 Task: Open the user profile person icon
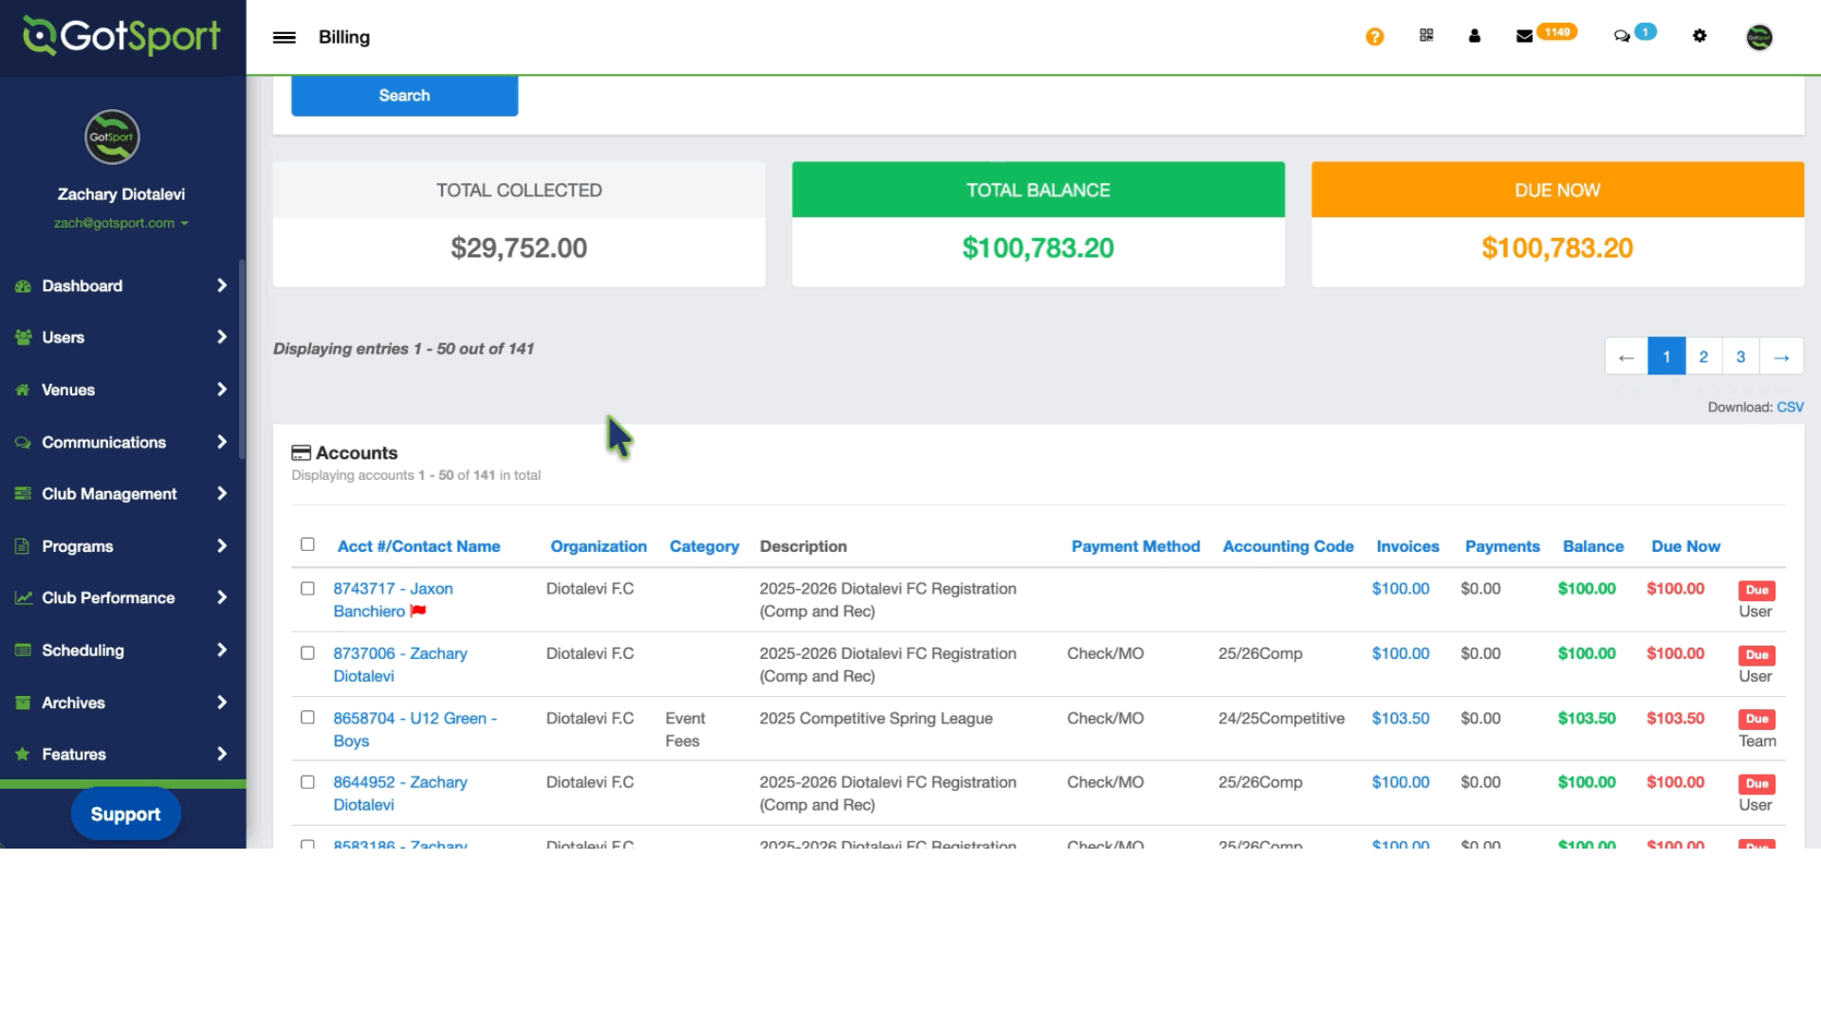pos(1474,36)
